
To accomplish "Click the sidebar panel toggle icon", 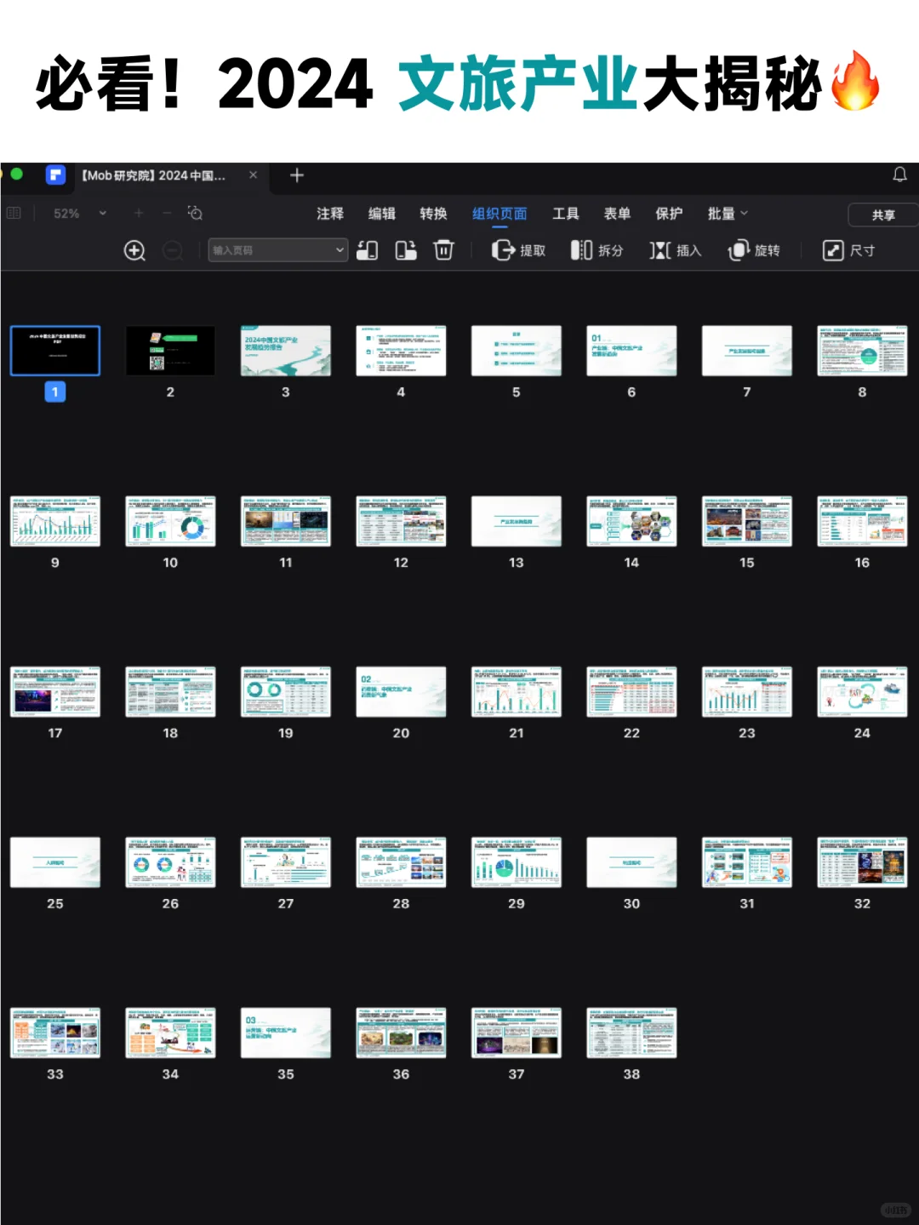I will coord(14,213).
